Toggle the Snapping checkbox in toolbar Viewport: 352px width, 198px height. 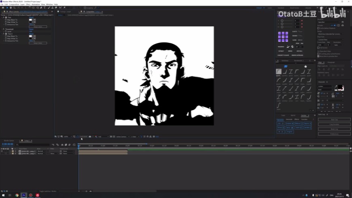pos(85,8)
